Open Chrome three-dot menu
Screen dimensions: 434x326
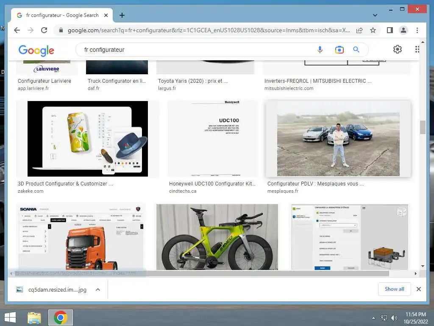coord(417,30)
